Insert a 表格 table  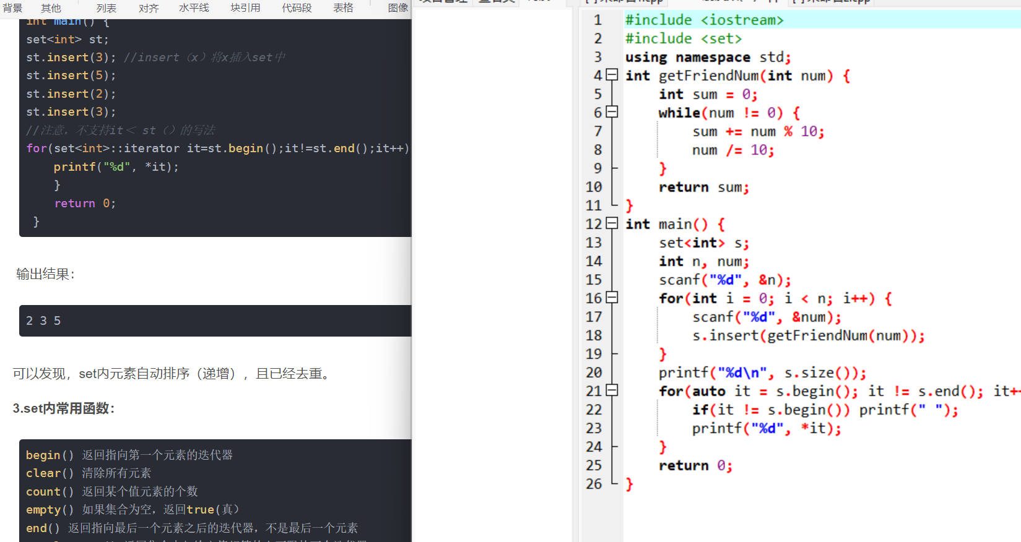pyautogui.click(x=343, y=8)
